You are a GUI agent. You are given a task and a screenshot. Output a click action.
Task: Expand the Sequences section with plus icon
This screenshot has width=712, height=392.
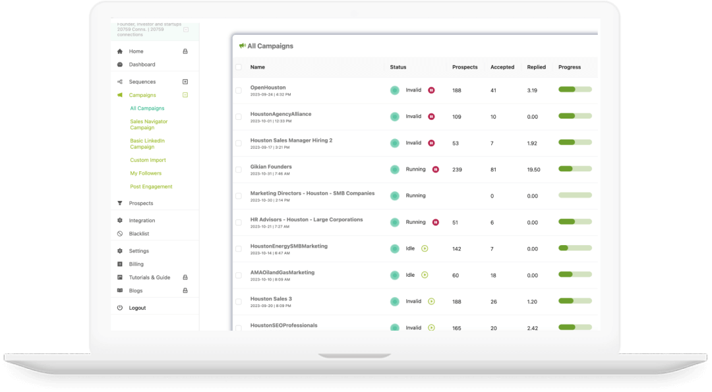pyautogui.click(x=185, y=82)
